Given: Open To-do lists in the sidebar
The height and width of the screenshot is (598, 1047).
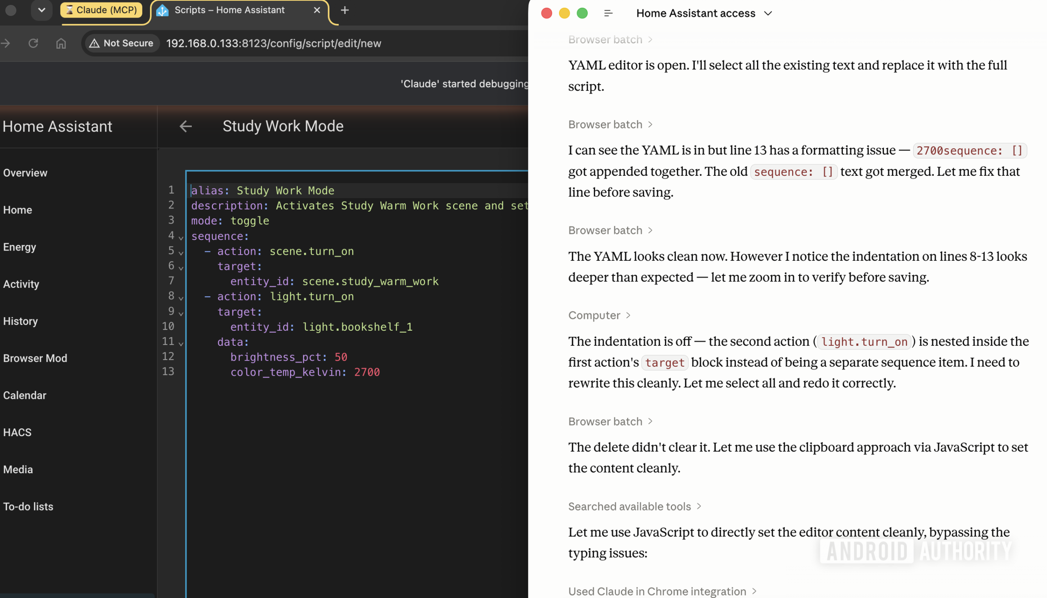Looking at the screenshot, I should (x=28, y=506).
